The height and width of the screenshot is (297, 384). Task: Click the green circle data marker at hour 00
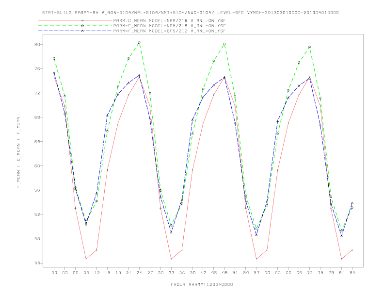click(x=54, y=59)
